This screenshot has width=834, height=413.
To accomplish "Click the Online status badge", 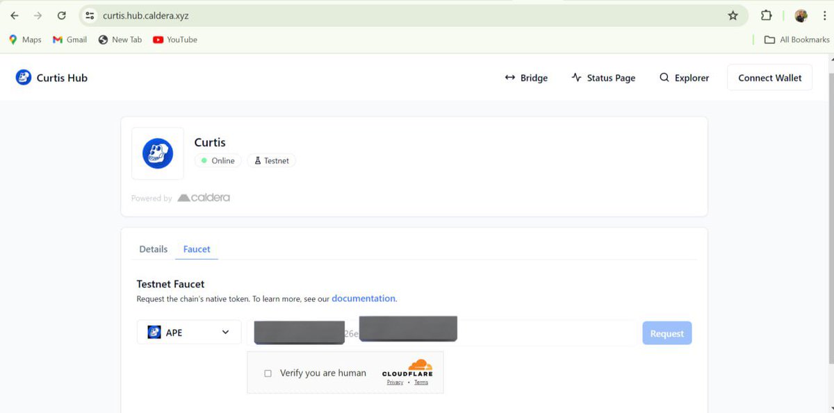I will [x=218, y=160].
